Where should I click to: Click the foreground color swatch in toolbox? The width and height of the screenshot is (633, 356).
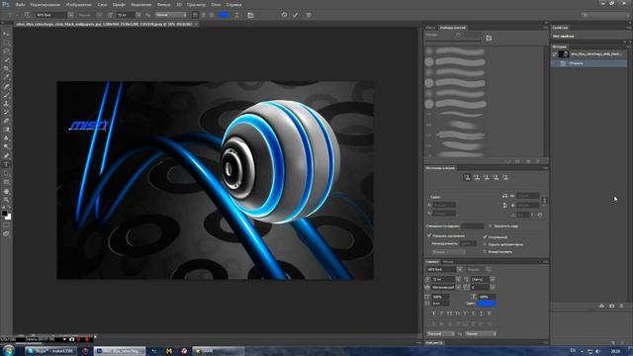click(x=4, y=213)
